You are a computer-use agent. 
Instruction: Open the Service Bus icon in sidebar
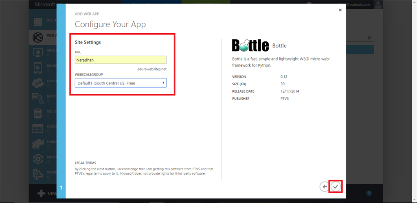pyautogui.click(x=38, y=174)
